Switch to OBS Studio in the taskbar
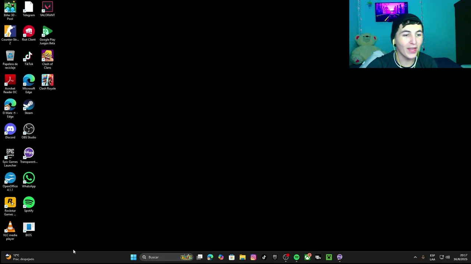 (x=286, y=257)
